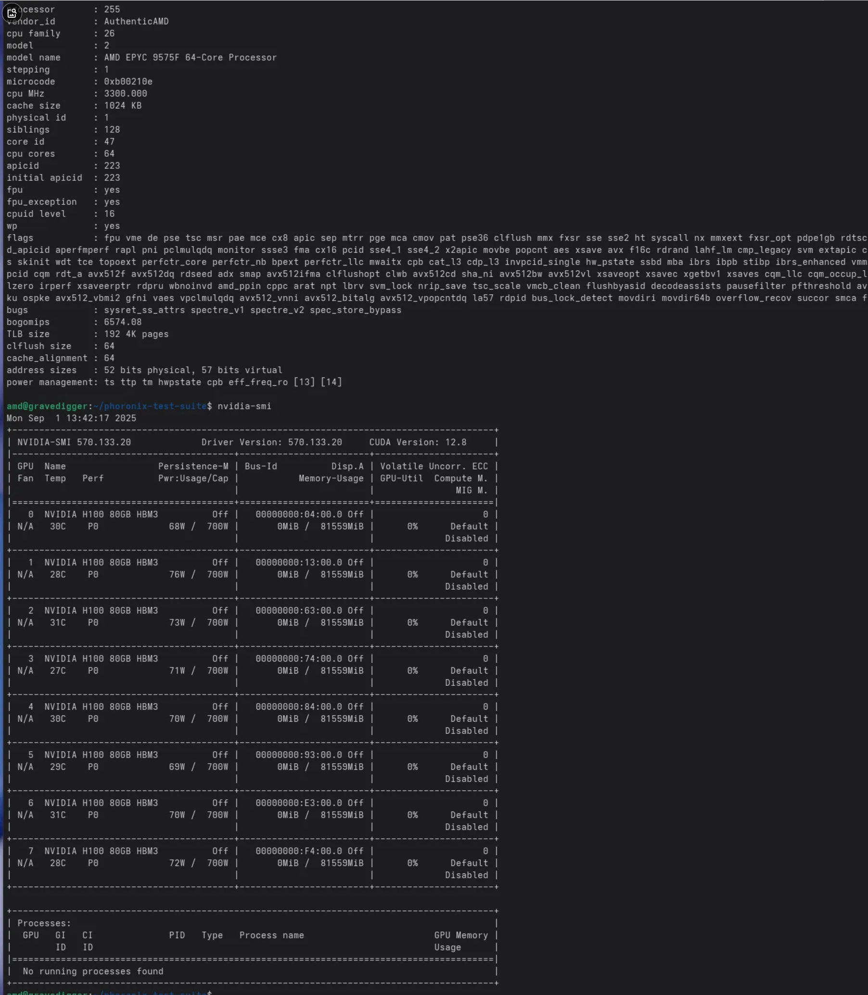Click the 'Processes:' section label
This screenshot has width=868, height=995.
point(44,923)
